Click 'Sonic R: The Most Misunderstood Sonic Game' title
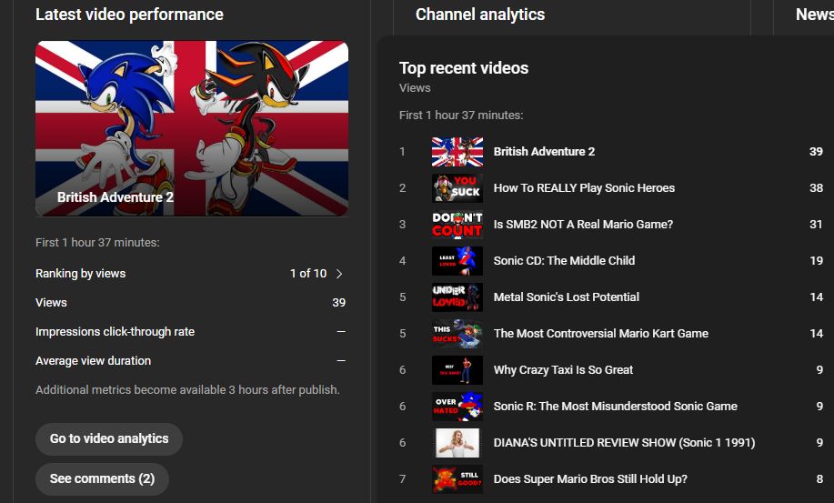This screenshot has width=834, height=503. pos(616,407)
